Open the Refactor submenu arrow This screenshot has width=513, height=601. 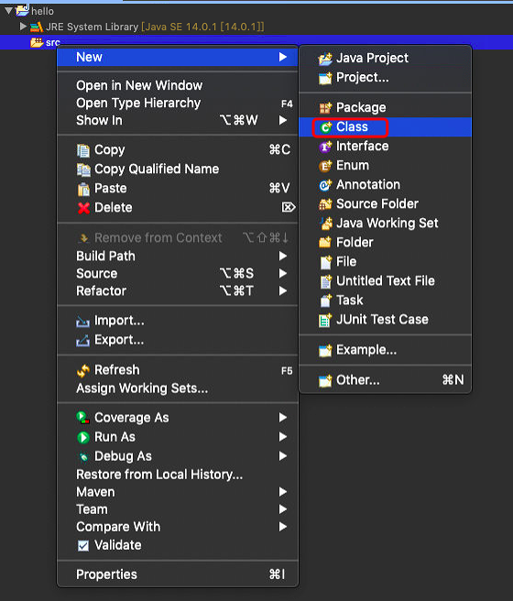coord(283,291)
